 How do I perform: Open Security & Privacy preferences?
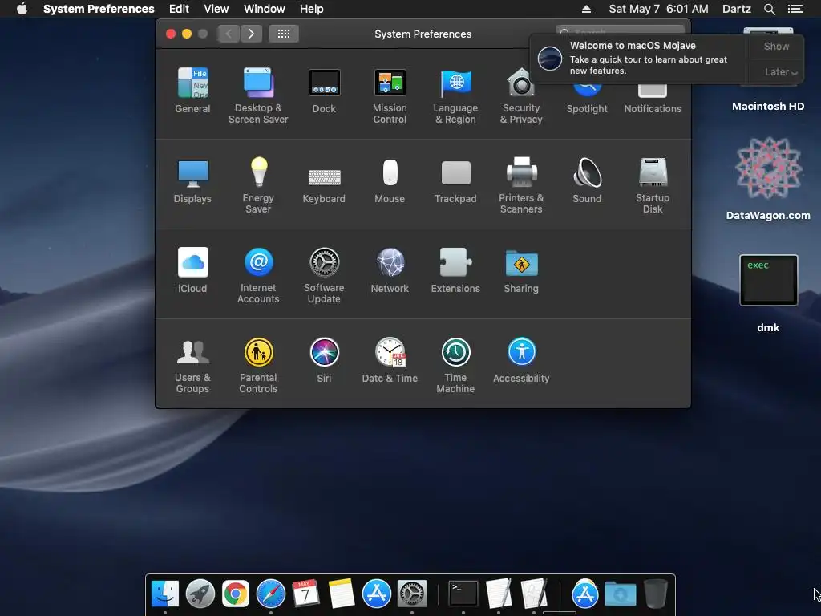[521, 95]
